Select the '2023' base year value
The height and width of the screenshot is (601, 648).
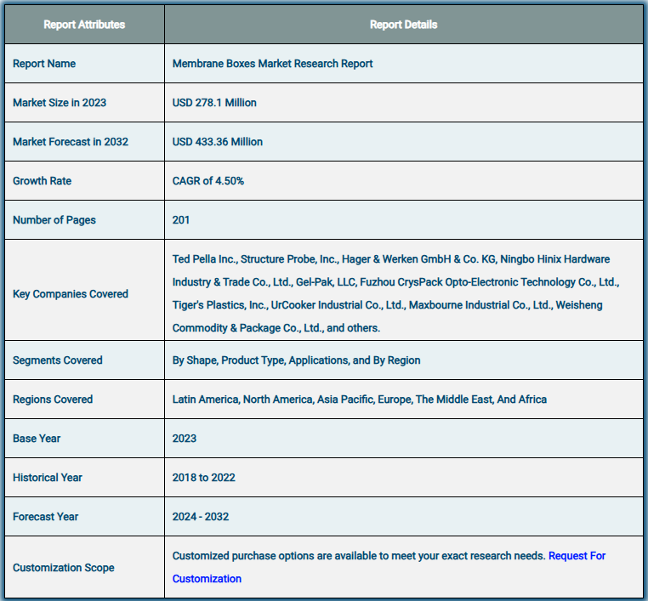click(185, 439)
